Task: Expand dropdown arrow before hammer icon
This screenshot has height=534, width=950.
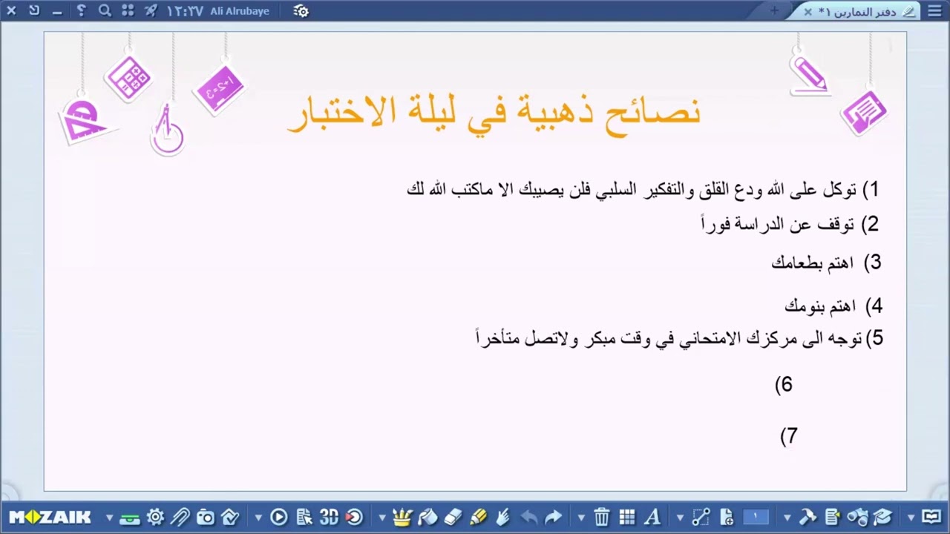Action: [787, 518]
